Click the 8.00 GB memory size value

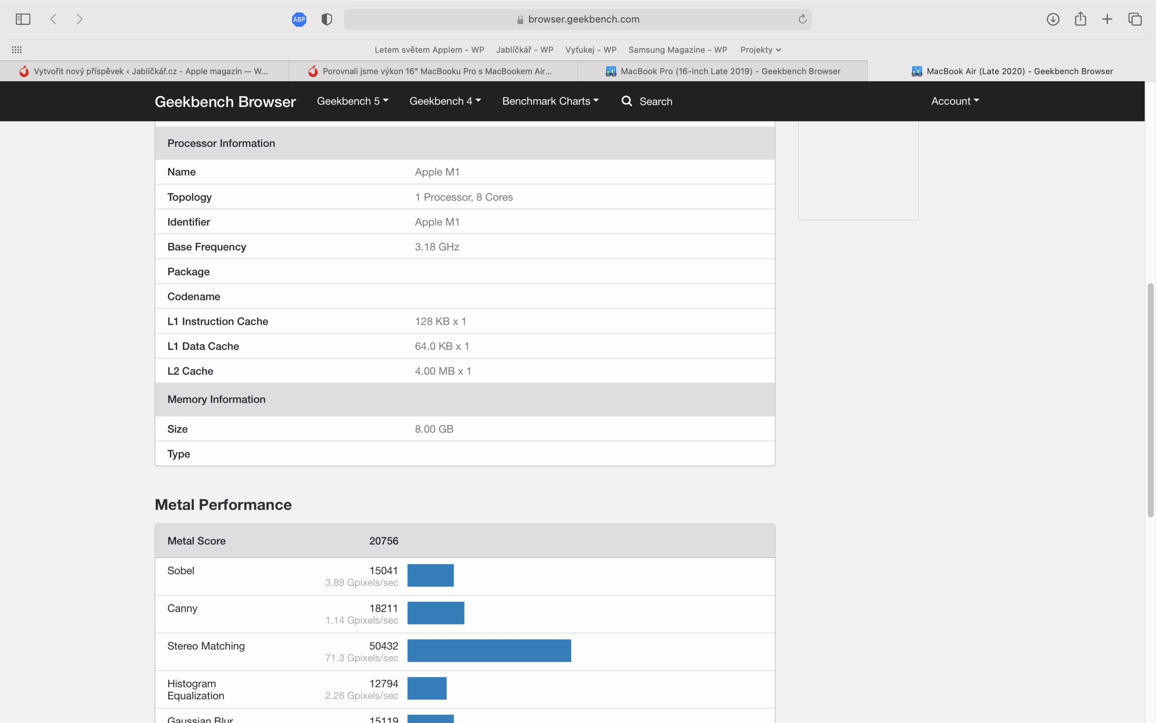pos(434,429)
